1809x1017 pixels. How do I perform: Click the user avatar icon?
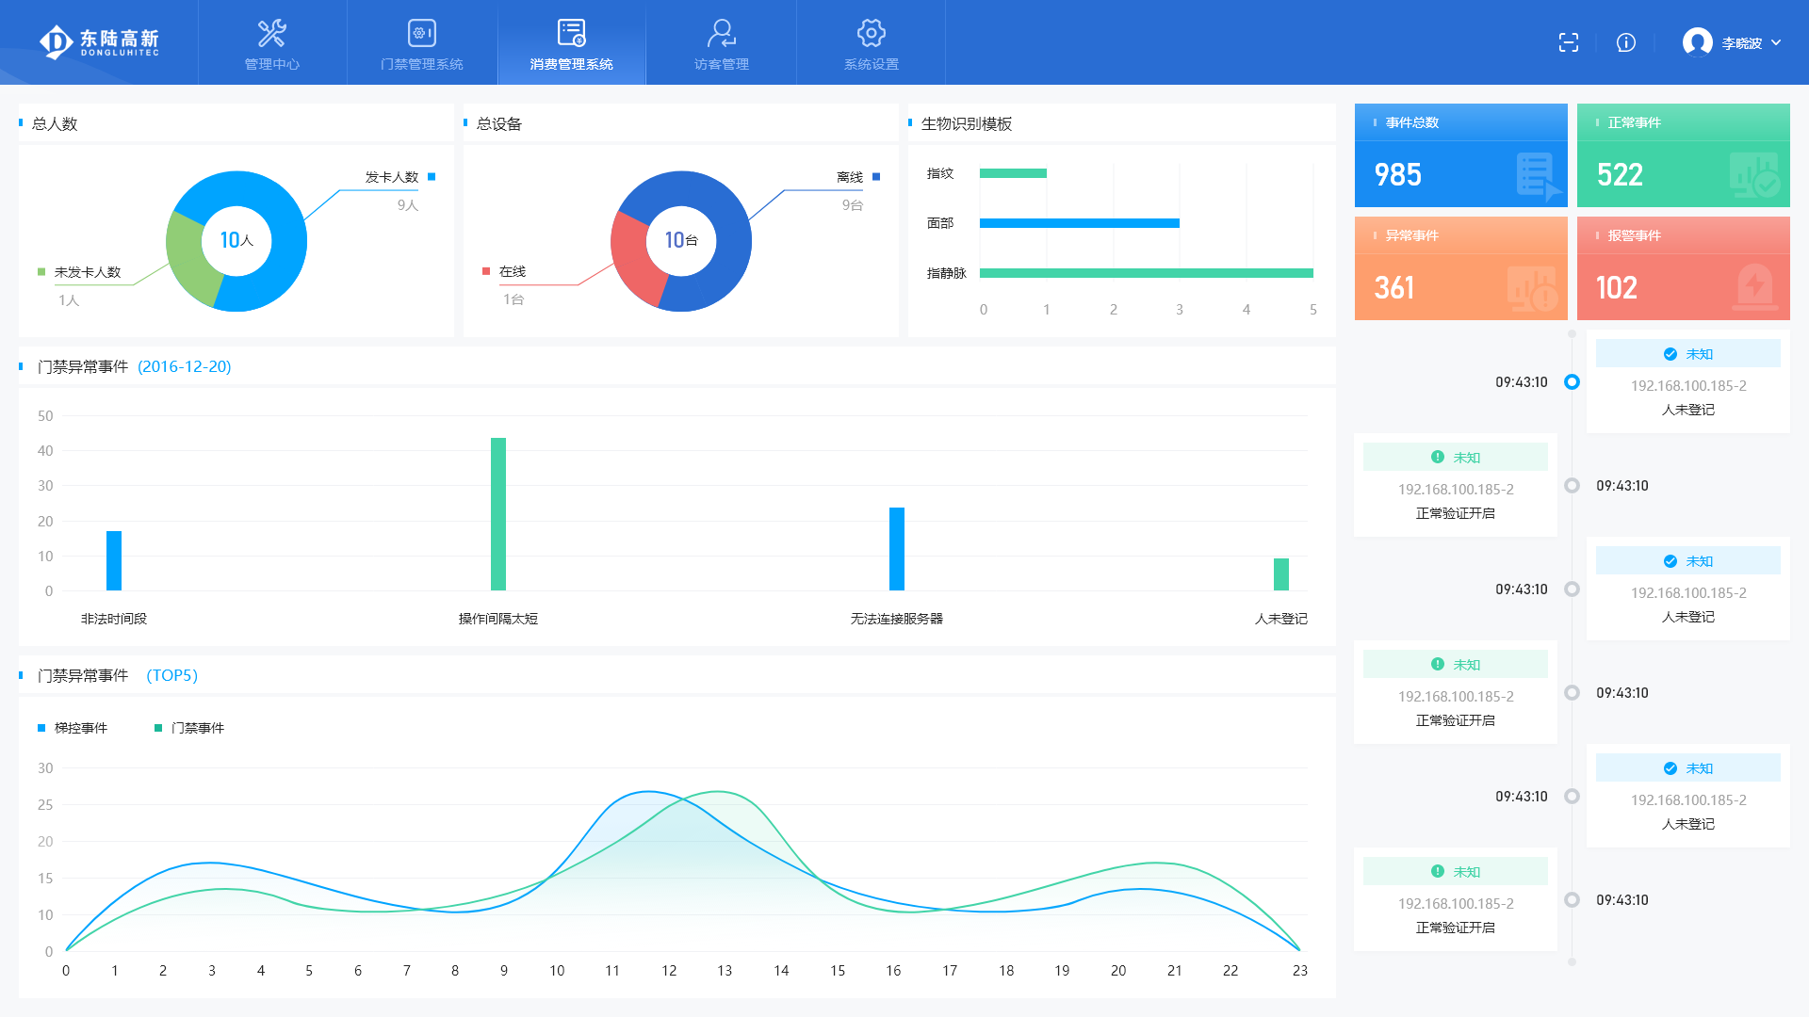(1698, 42)
